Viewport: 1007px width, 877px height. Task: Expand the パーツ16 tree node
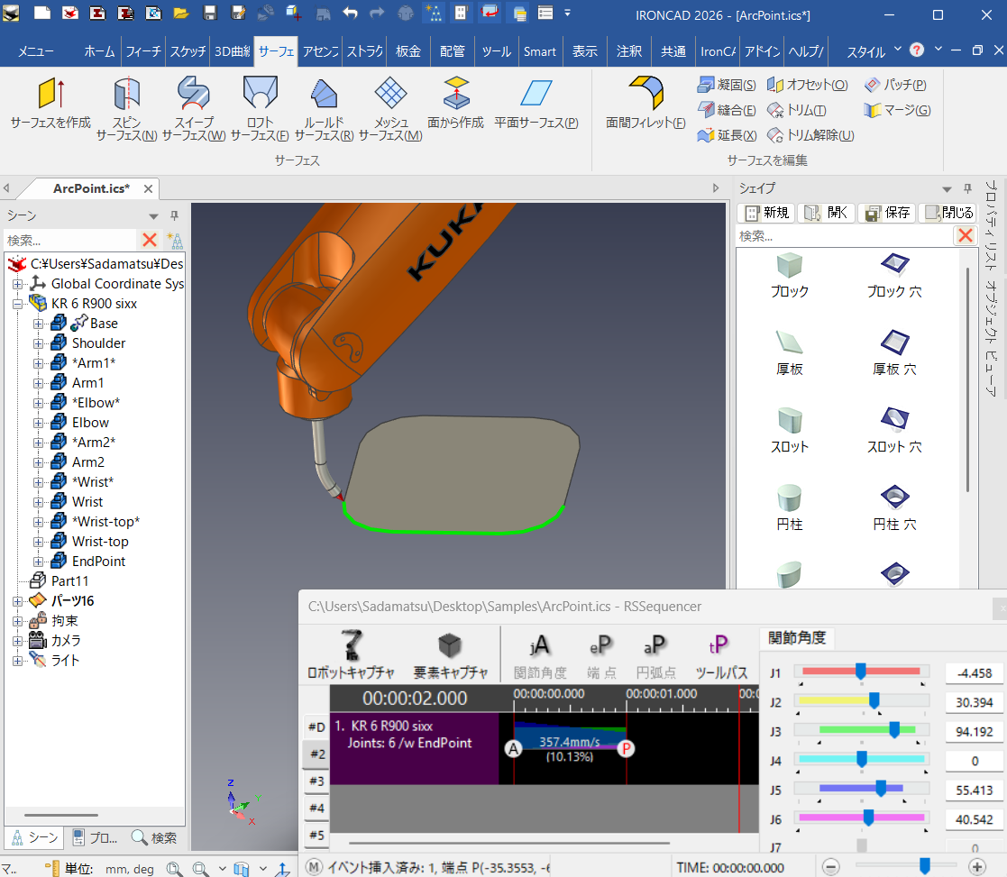(18, 601)
